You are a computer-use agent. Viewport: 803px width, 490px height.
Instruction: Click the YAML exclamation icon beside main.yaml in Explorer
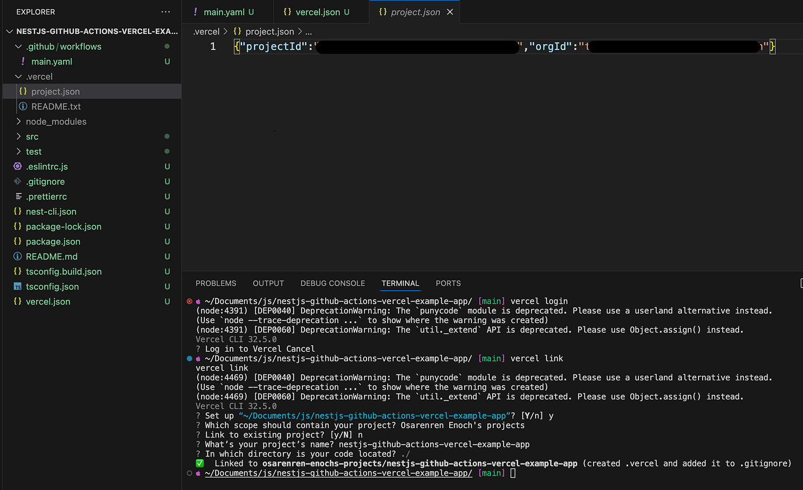click(23, 61)
